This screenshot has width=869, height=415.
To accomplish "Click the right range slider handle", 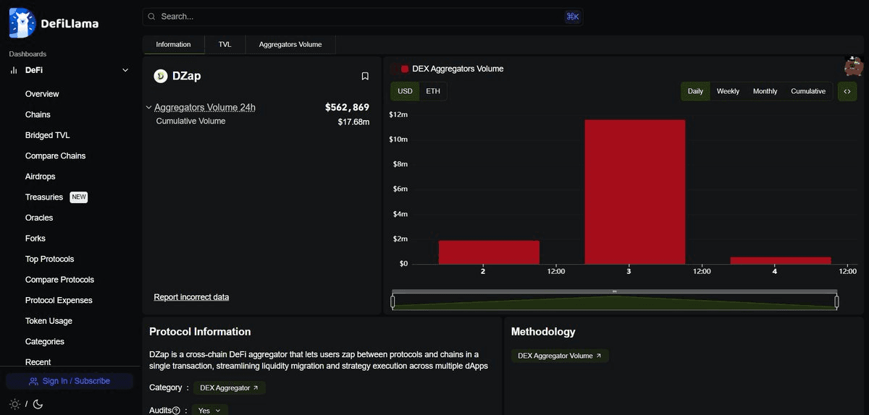I will 836,301.
